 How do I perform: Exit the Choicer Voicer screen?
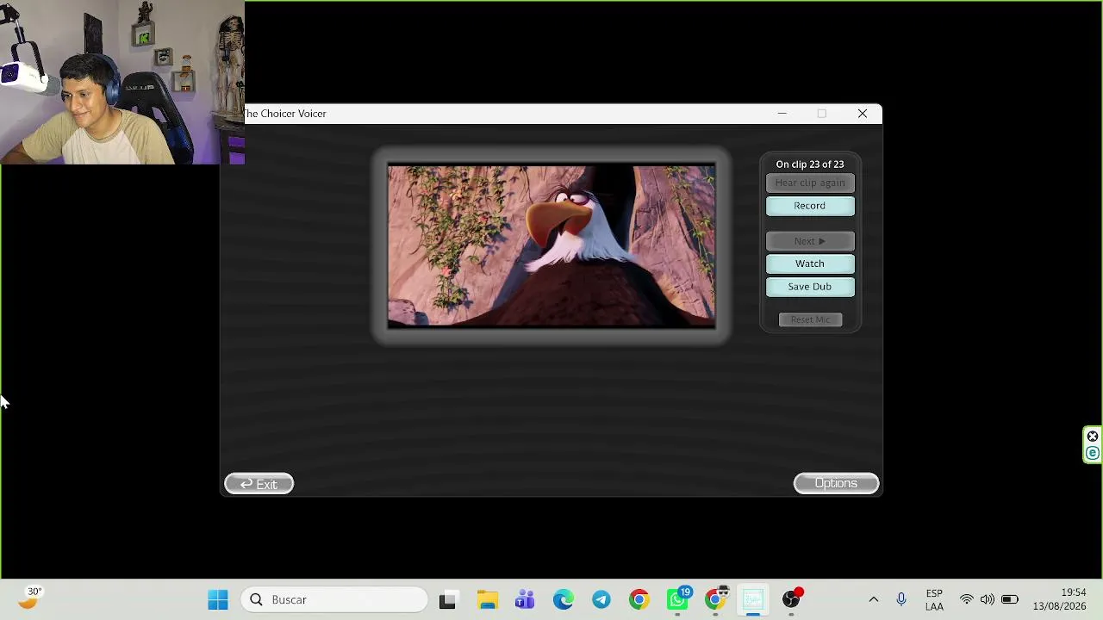pyautogui.click(x=259, y=484)
